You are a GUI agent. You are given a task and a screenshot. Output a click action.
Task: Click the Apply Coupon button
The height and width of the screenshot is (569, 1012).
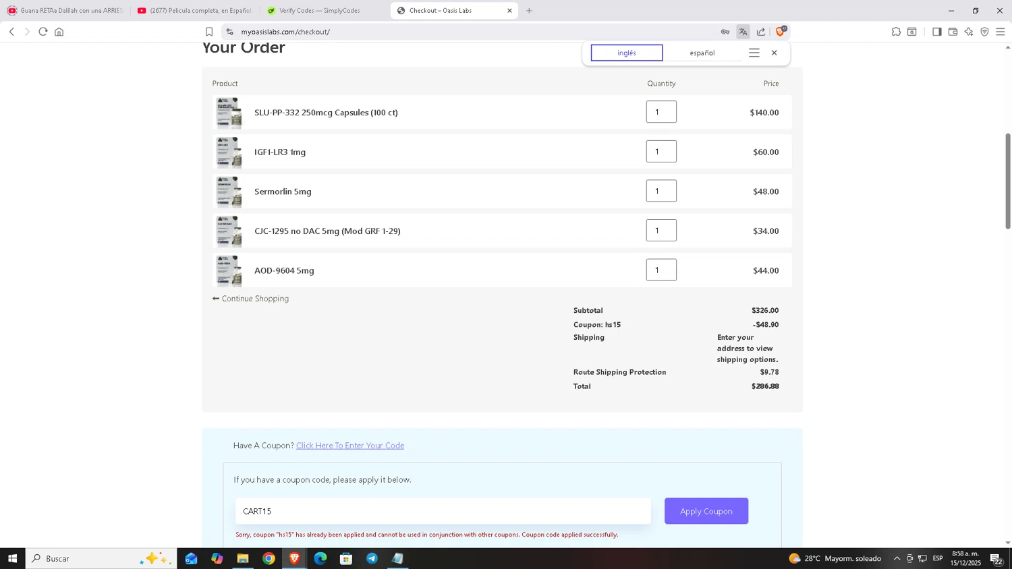point(706,511)
